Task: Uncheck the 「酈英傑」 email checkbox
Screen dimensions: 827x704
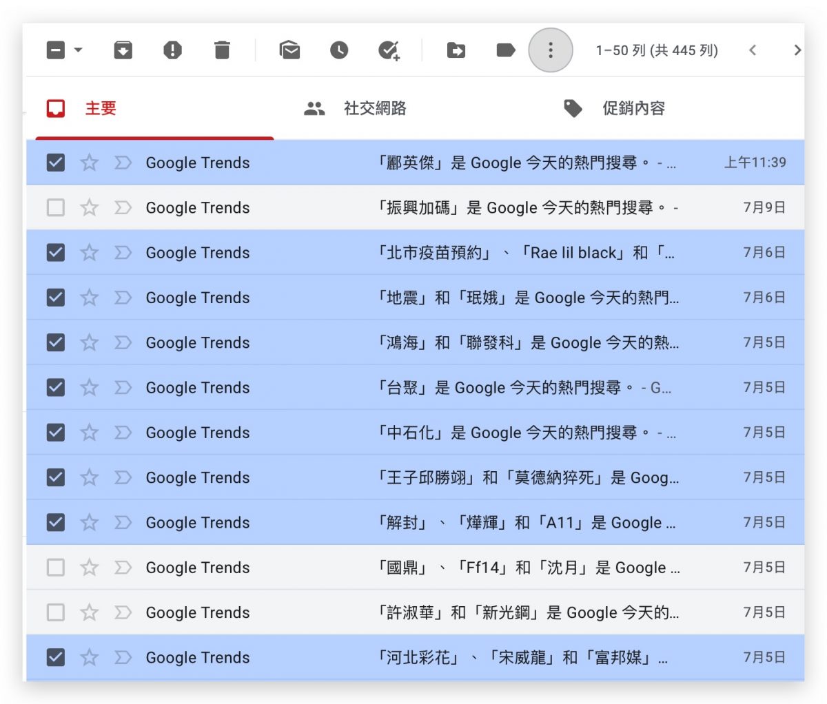Action: (x=56, y=163)
